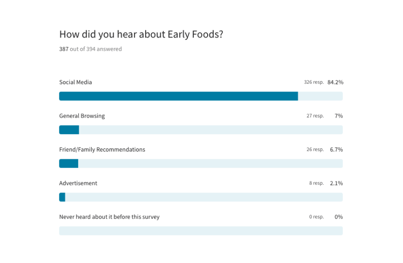The image size is (403, 263).
Task: Select the 7% percentage value
Action: coord(339,116)
